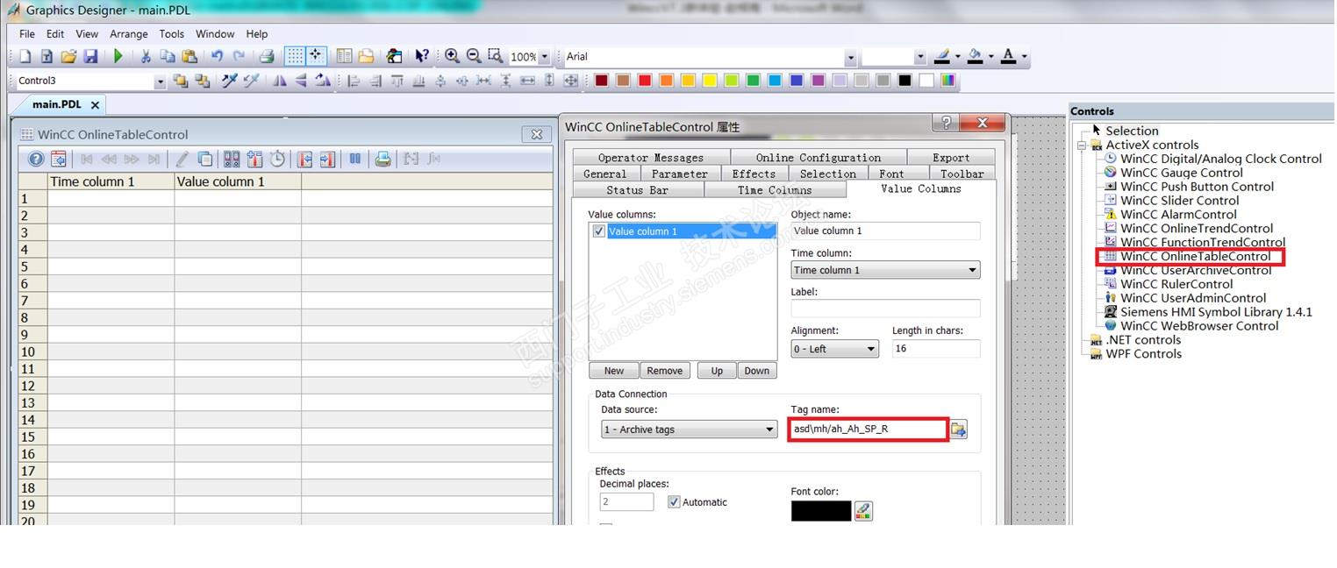Click the Zoom in magnifier icon
The image size is (1337, 568).
coord(452,56)
